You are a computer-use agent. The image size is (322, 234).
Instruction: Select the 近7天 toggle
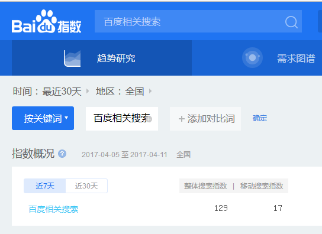(45, 186)
